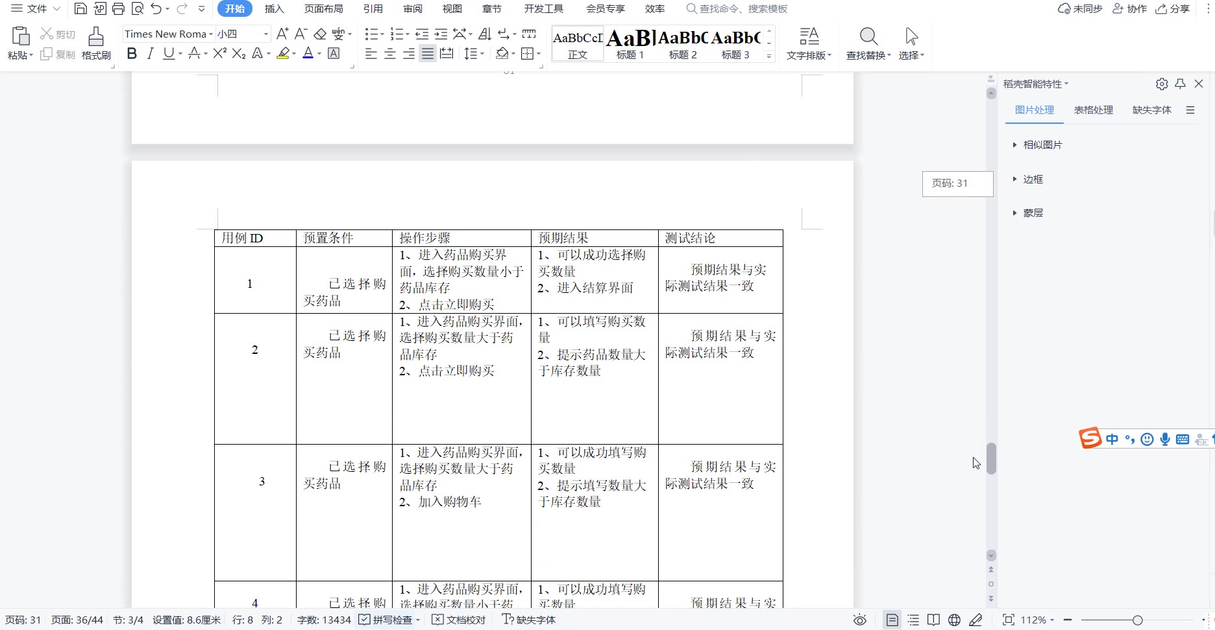The image size is (1215, 630).
Task: Align text right
Action: [409, 54]
